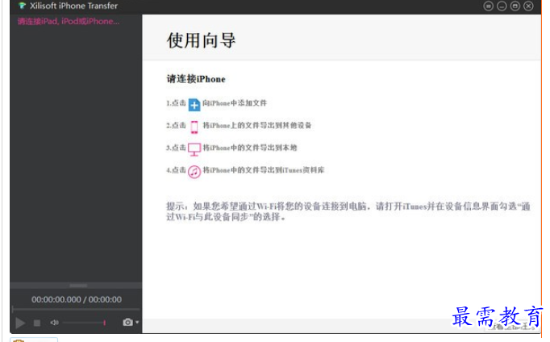Click the blue add-files plus icon
Screen dimensions: 550x342
click(x=194, y=105)
